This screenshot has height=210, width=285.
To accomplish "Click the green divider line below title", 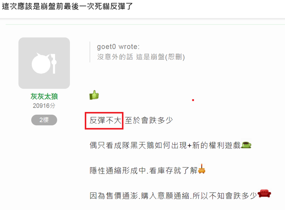I will click(145, 24).
